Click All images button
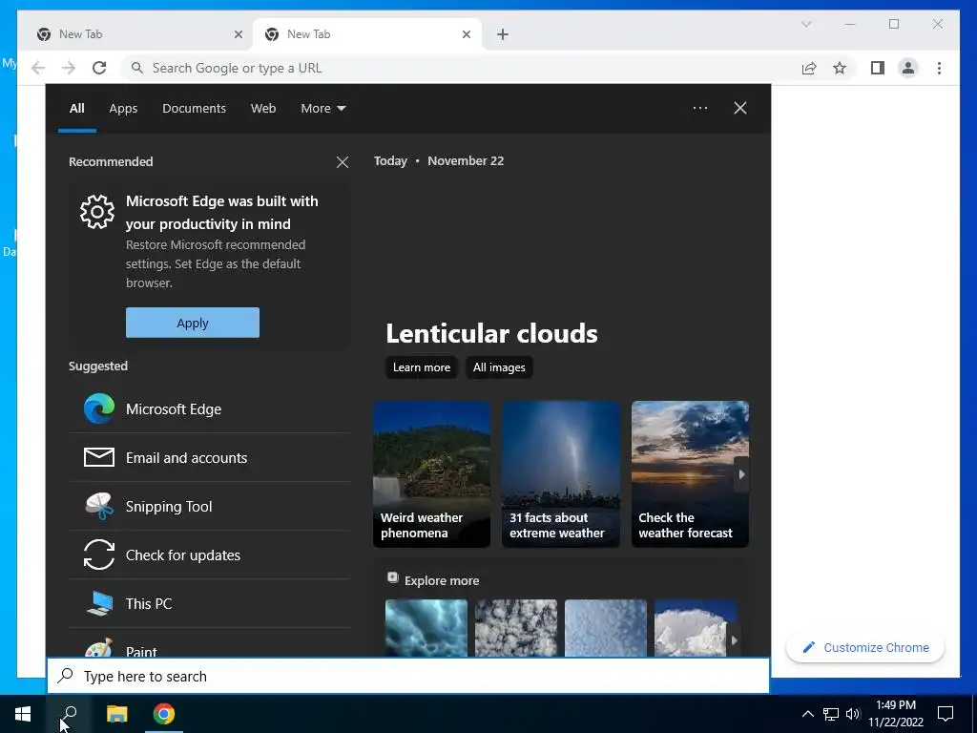This screenshot has height=733, width=977. pos(499,367)
